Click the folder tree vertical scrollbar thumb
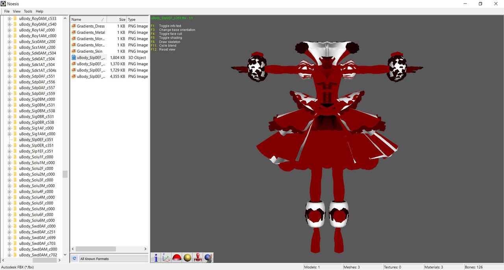 coord(65,174)
